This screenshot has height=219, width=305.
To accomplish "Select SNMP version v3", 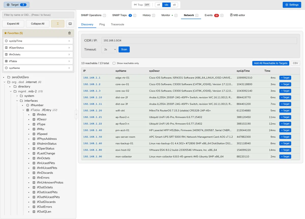I will pyautogui.click(x=174, y=5).
